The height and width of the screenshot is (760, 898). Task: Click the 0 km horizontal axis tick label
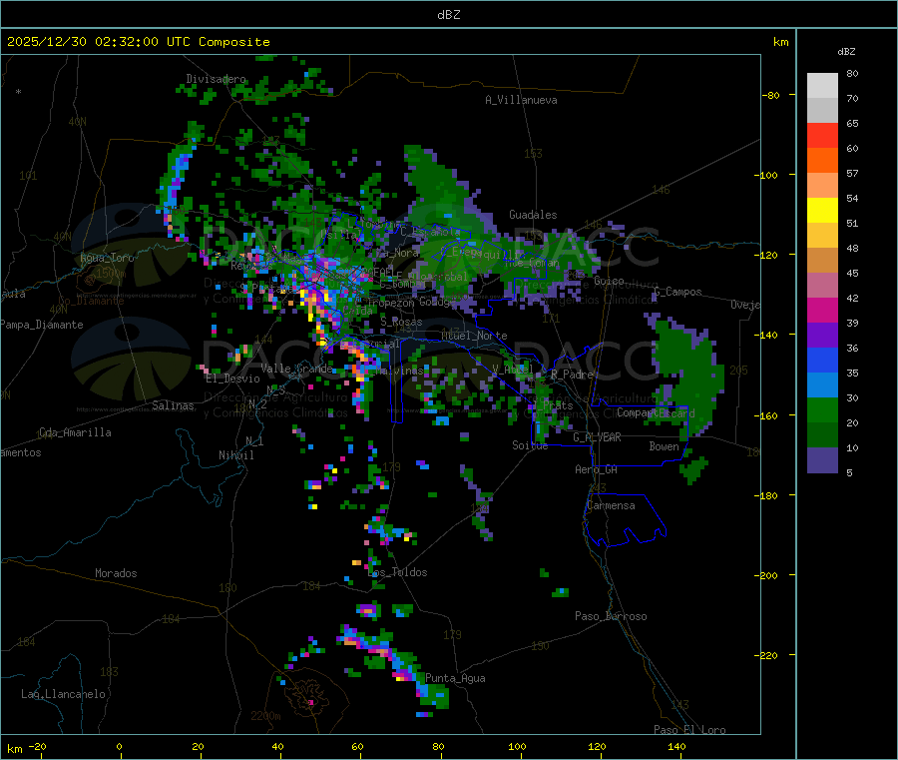coord(119,746)
